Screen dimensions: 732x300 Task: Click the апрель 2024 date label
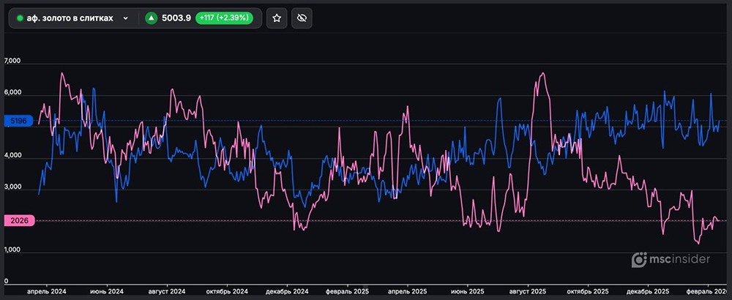click(47, 291)
